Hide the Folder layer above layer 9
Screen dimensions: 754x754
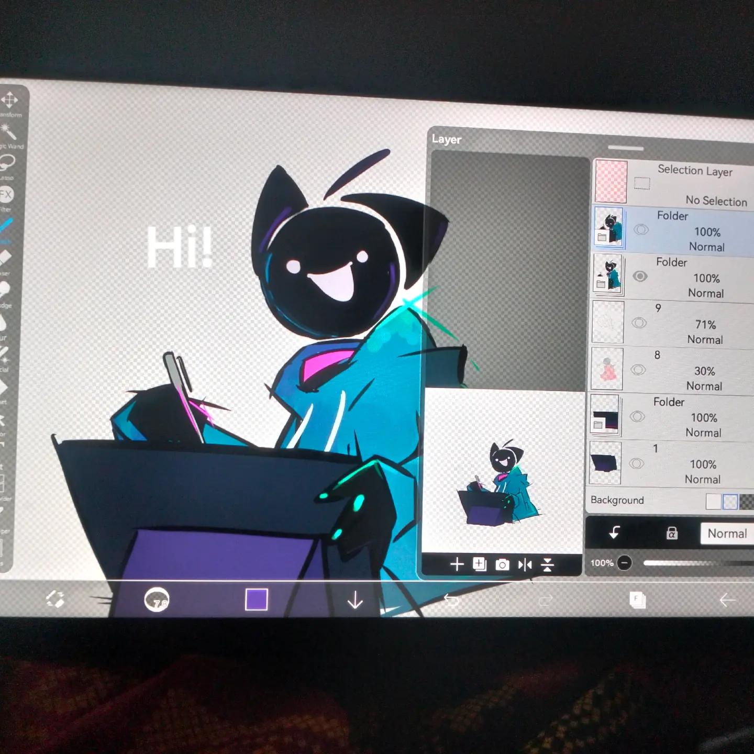tap(640, 276)
